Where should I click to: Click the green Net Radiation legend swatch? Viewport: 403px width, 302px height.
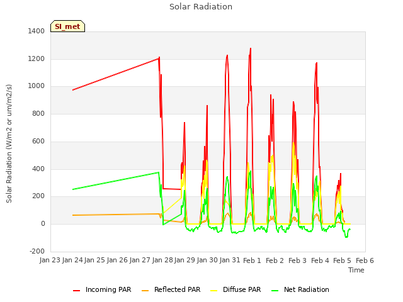(275, 291)
